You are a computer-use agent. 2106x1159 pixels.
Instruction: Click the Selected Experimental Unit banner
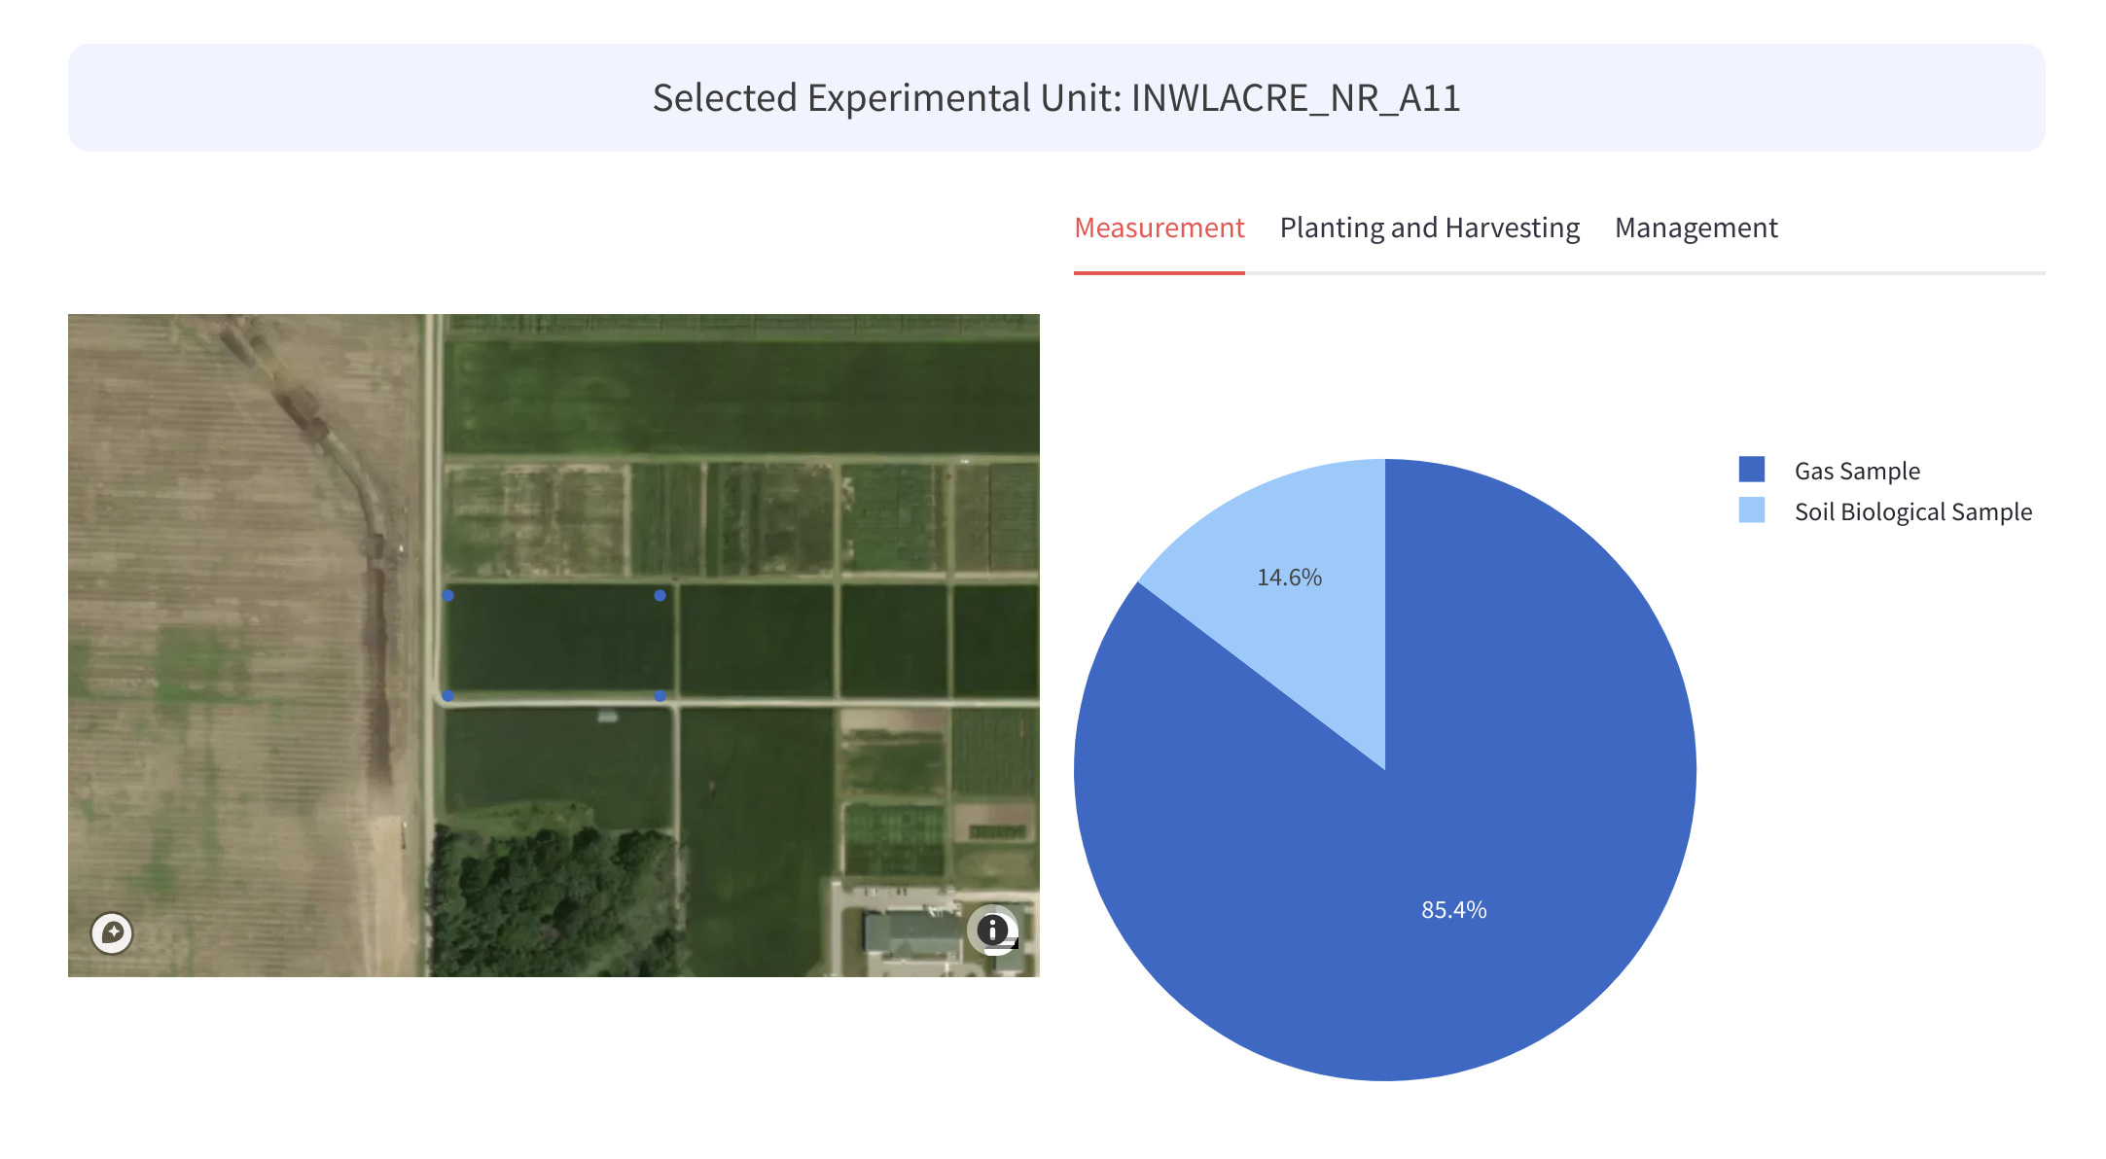point(1055,97)
